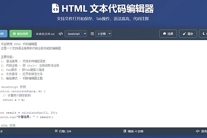Click the HTML 文本代码编辑器 page title
The image size is (207, 138).
108,9
